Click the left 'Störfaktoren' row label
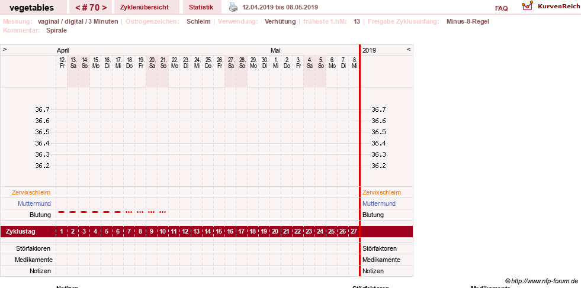This screenshot has height=288, width=581. (33, 248)
